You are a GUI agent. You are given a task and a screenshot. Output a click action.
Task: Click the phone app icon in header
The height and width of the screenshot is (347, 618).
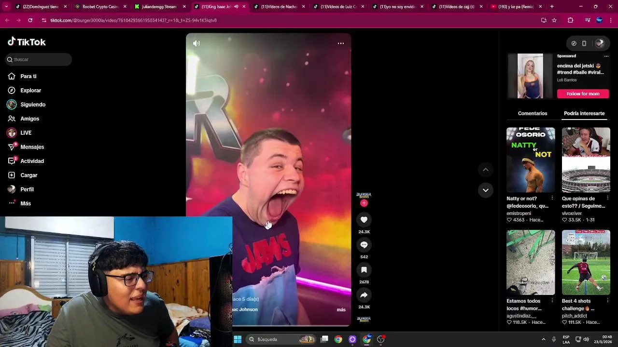click(x=584, y=43)
